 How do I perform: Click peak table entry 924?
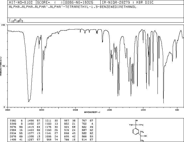67,127
